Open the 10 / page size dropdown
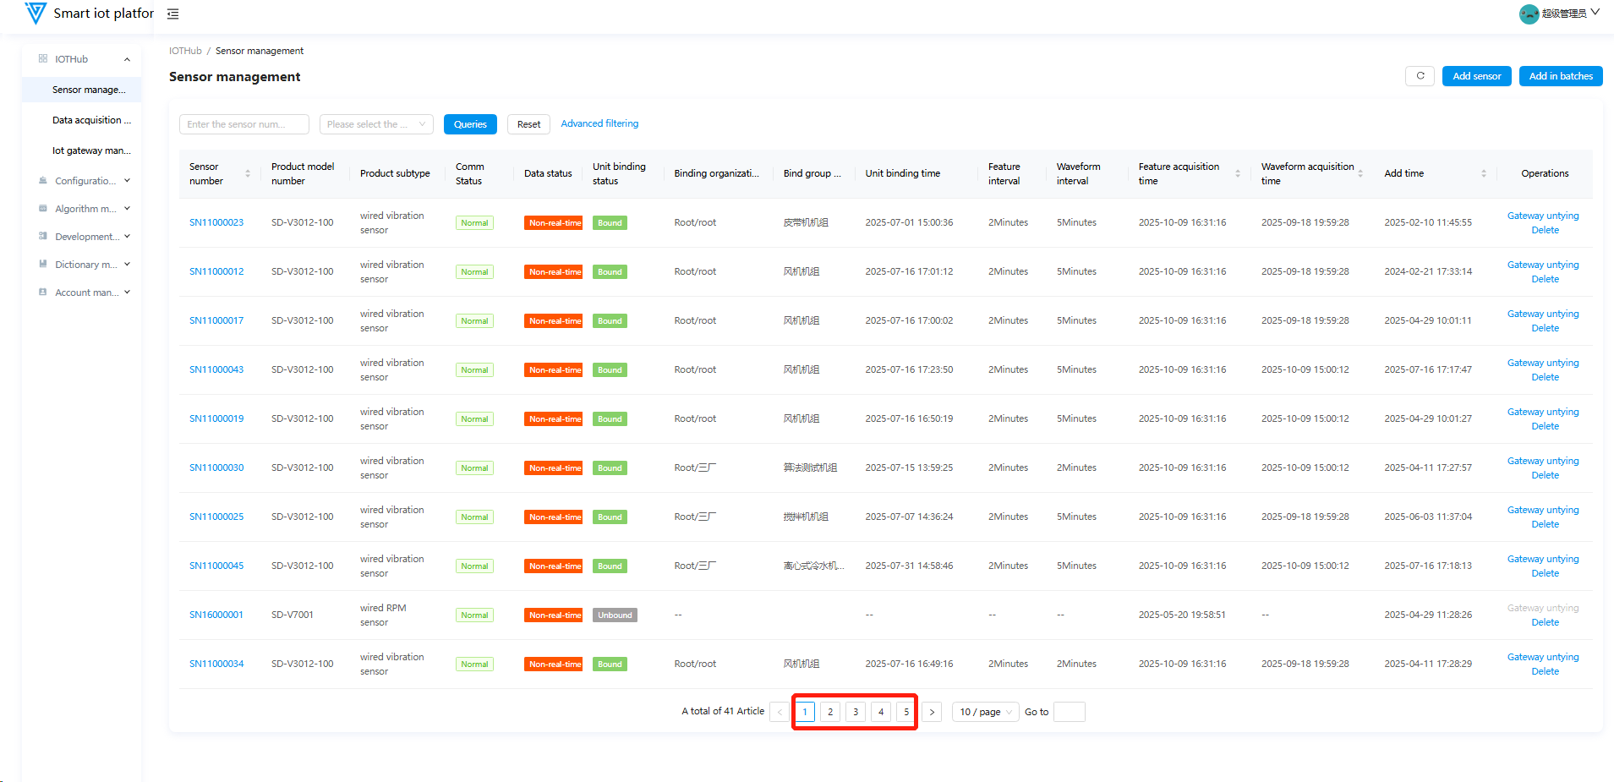This screenshot has height=782, width=1614. pos(985,712)
